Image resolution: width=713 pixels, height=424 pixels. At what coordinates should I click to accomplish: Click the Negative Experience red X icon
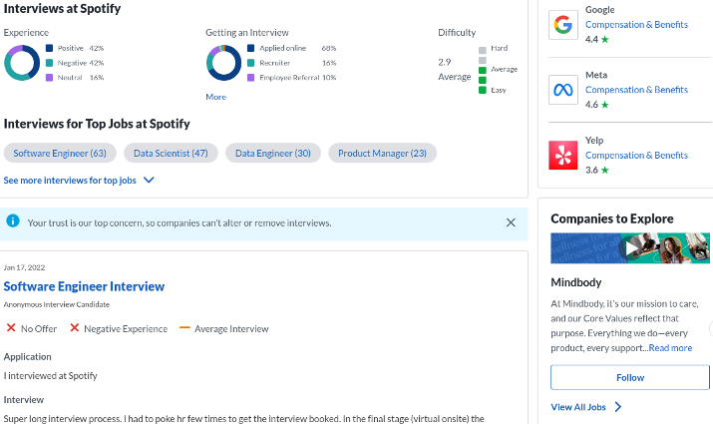[75, 327]
